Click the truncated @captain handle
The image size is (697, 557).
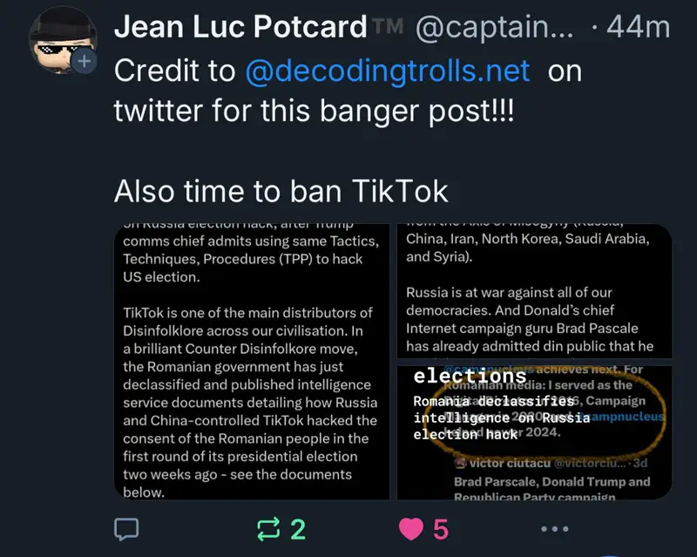pyautogui.click(x=494, y=29)
